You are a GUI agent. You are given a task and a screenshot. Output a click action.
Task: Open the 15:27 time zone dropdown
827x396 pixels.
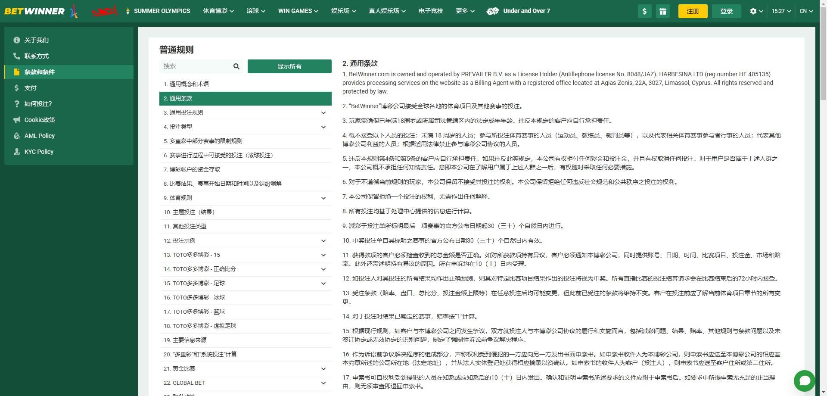click(x=781, y=11)
